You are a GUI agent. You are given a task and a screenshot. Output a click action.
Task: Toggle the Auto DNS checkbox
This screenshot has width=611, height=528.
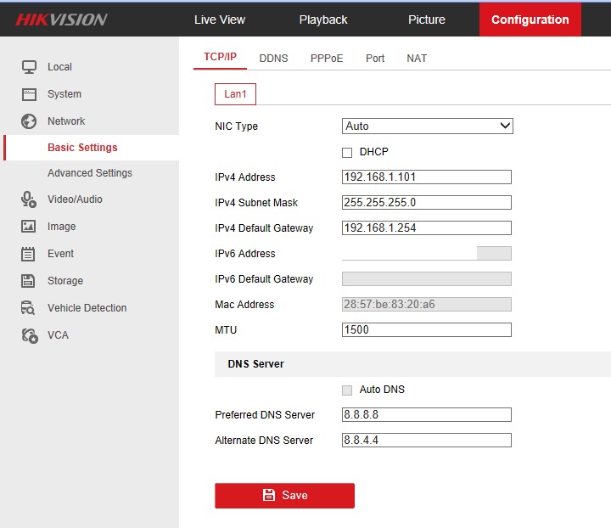tap(347, 390)
